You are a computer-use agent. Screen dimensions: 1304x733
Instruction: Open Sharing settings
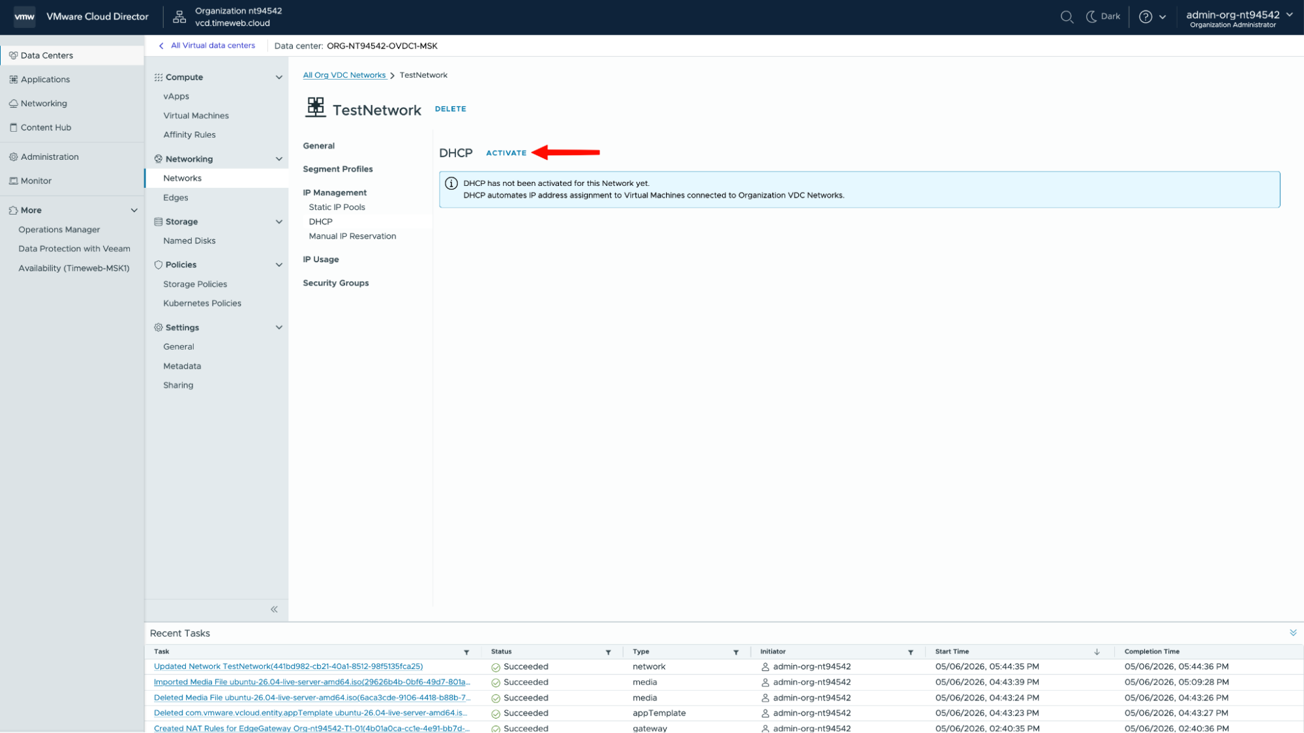coord(178,386)
